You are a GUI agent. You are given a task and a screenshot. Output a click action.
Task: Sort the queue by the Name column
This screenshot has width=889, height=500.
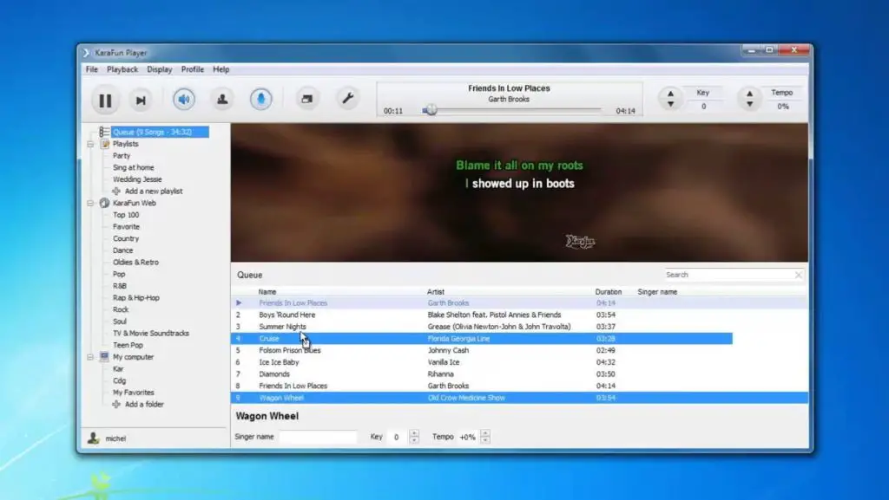pyautogui.click(x=267, y=292)
